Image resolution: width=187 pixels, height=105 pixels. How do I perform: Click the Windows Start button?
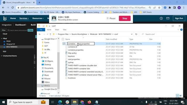(4, 102)
